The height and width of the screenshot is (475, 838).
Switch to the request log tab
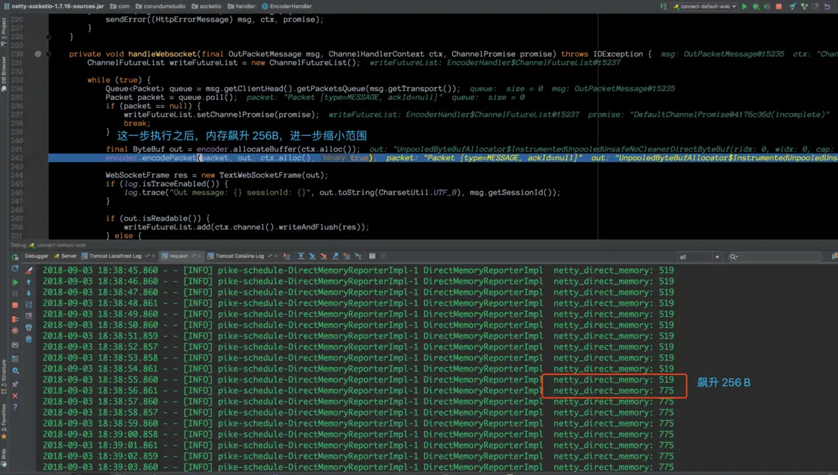pos(182,257)
